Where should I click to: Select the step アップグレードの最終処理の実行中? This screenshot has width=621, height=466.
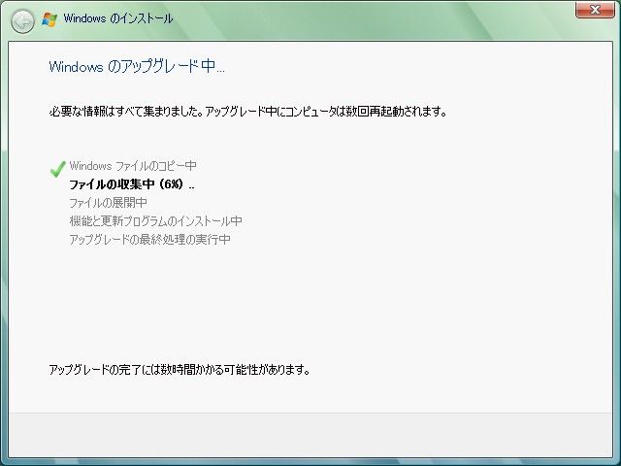pos(149,240)
